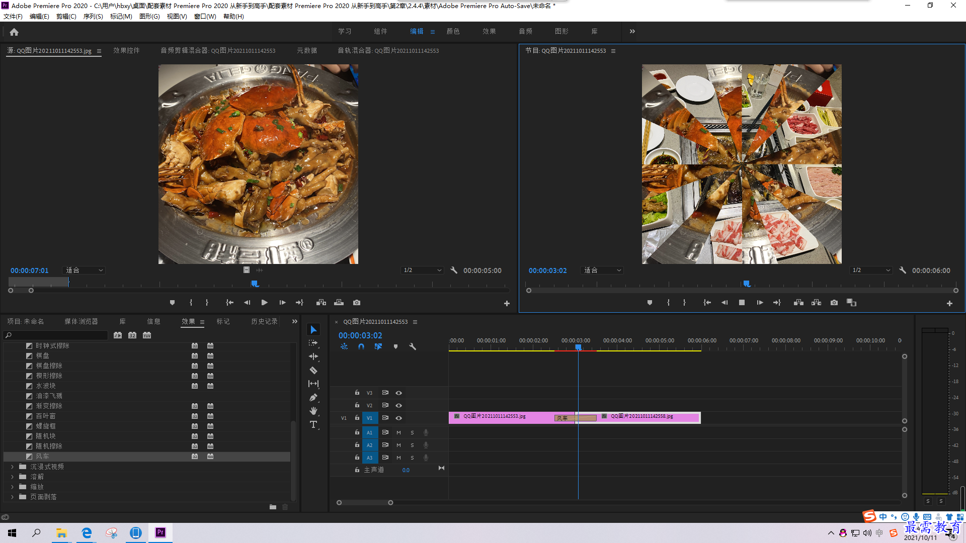Open source monitor settings wrench

coord(454,270)
